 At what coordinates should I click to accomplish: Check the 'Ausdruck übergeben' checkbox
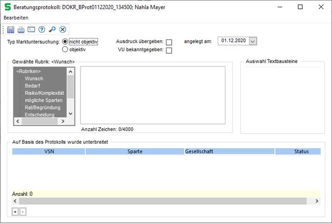(x=169, y=42)
